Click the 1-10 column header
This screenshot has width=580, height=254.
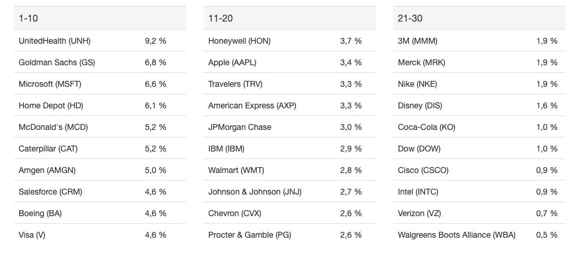pyautogui.click(x=29, y=18)
